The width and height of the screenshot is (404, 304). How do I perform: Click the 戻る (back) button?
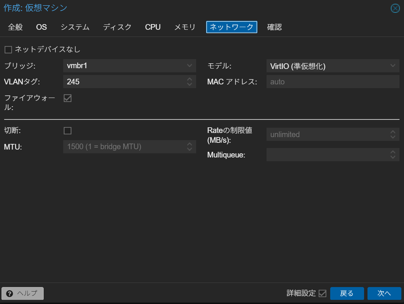[x=347, y=293]
